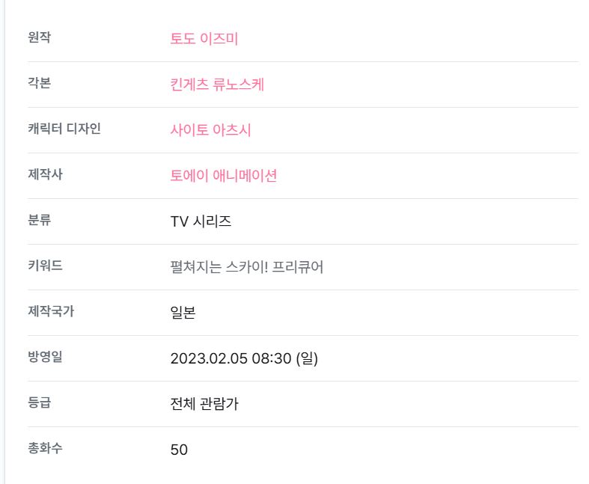Click the 총화수 row label
589x484 pixels.
(x=45, y=448)
